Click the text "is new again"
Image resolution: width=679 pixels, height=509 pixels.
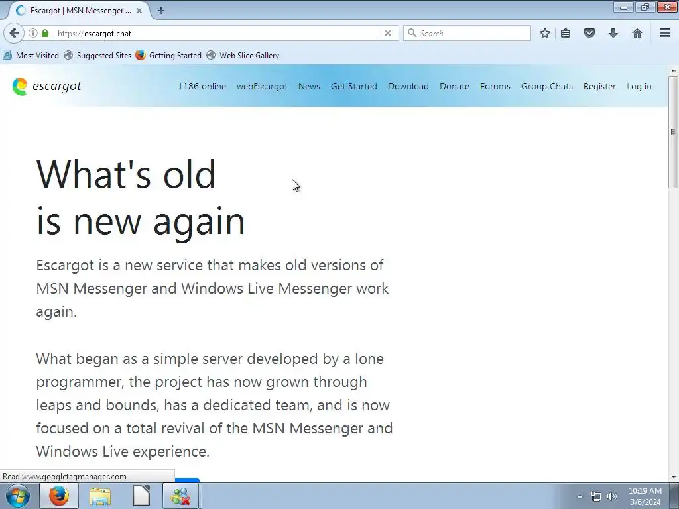click(141, 221)
